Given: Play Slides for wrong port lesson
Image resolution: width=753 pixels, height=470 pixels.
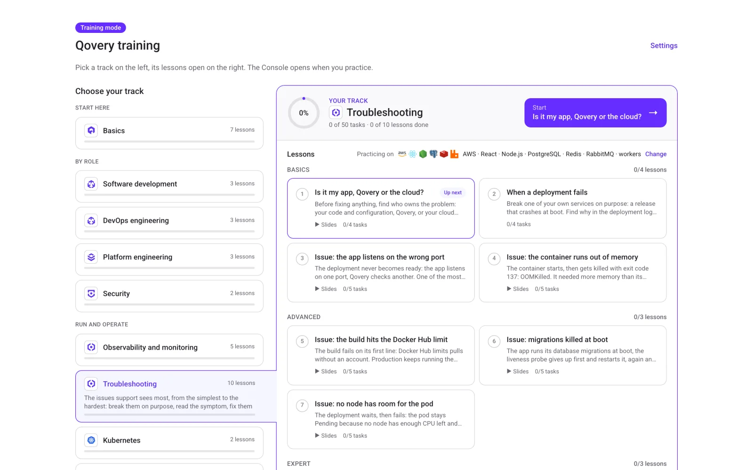Looking at the screenshot, I should [326, 289].
